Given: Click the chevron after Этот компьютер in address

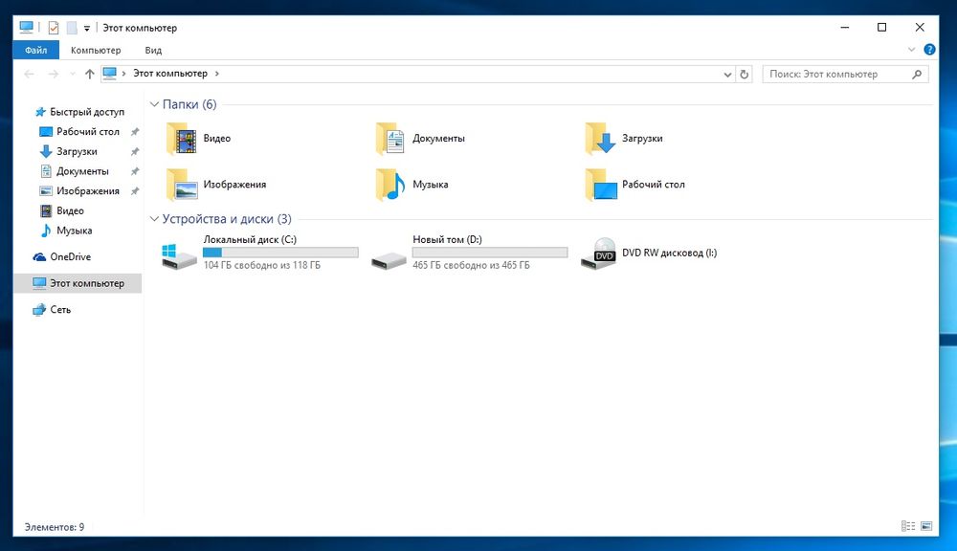Looking at the screenshot, I should (x=216, y=74).
